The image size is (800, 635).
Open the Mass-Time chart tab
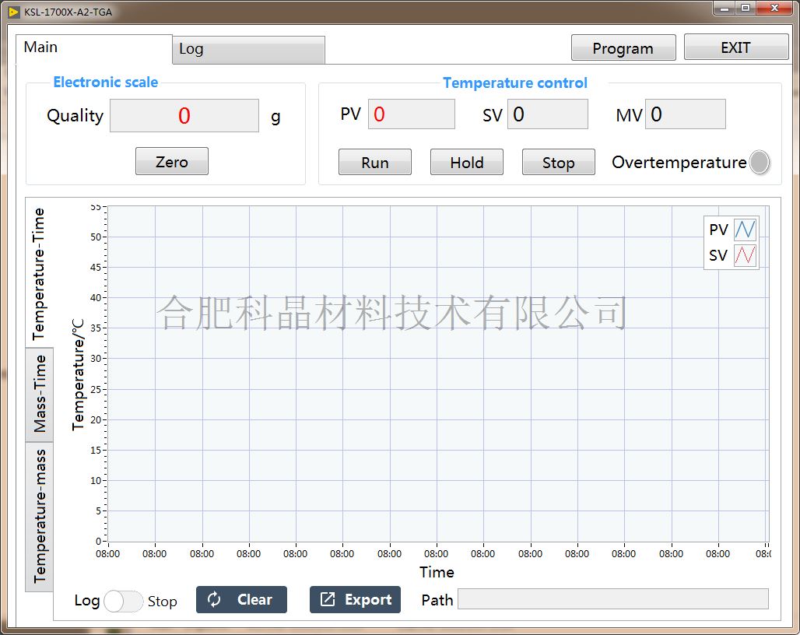[x=40, y=394]
